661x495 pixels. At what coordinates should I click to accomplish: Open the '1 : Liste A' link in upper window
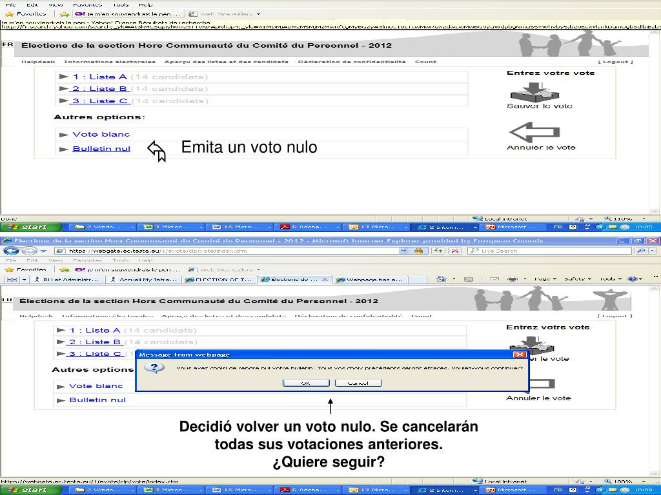click(x=99, y=77)
